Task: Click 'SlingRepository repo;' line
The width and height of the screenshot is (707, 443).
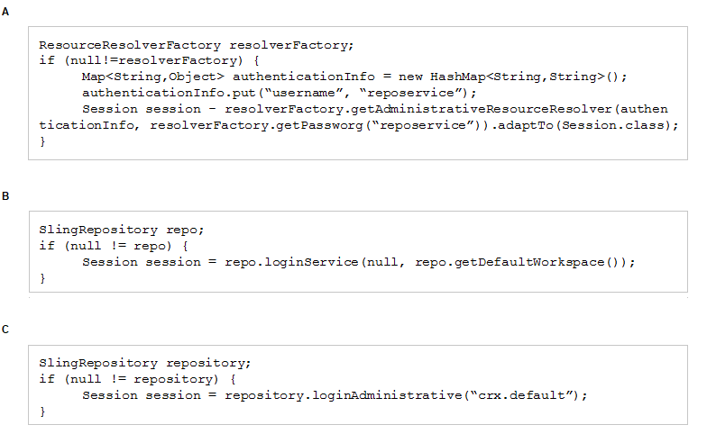Action: tap(121, 231)
